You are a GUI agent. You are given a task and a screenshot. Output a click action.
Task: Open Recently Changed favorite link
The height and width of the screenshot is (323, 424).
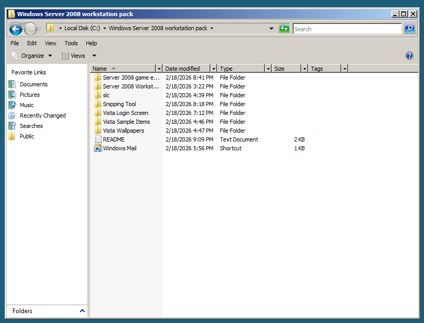(x=43, y=115)
